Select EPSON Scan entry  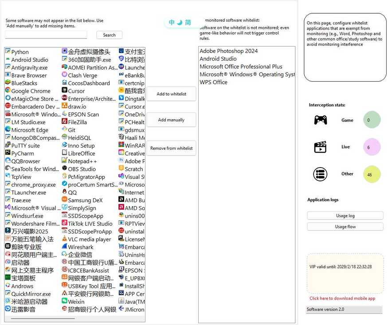click(x=80, y=114)
